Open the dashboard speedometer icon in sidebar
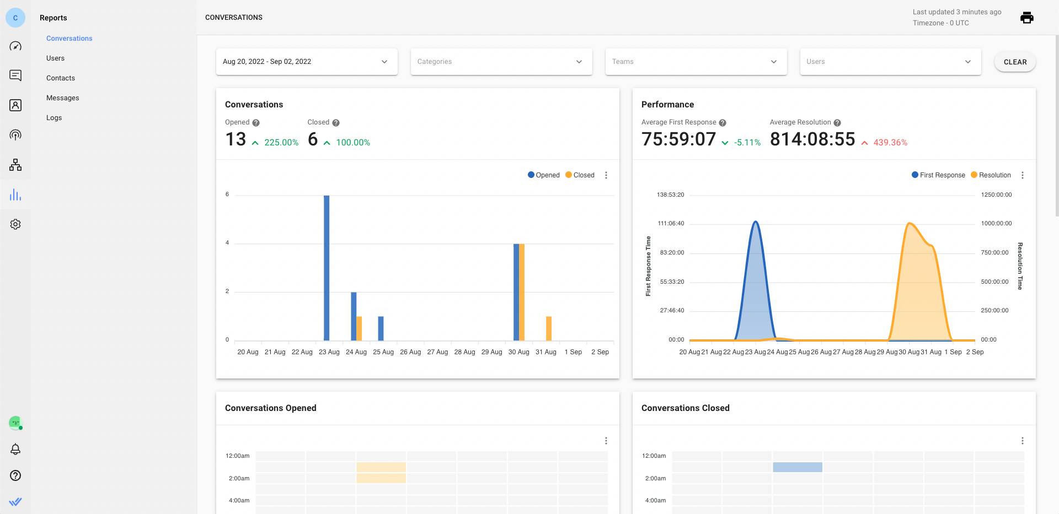Image resolution: width=1059 pixels, height=514 pixels. coord(15,46)
